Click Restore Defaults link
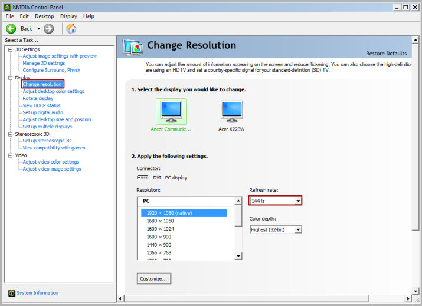 pyautogui.click(x=386, y=54)
